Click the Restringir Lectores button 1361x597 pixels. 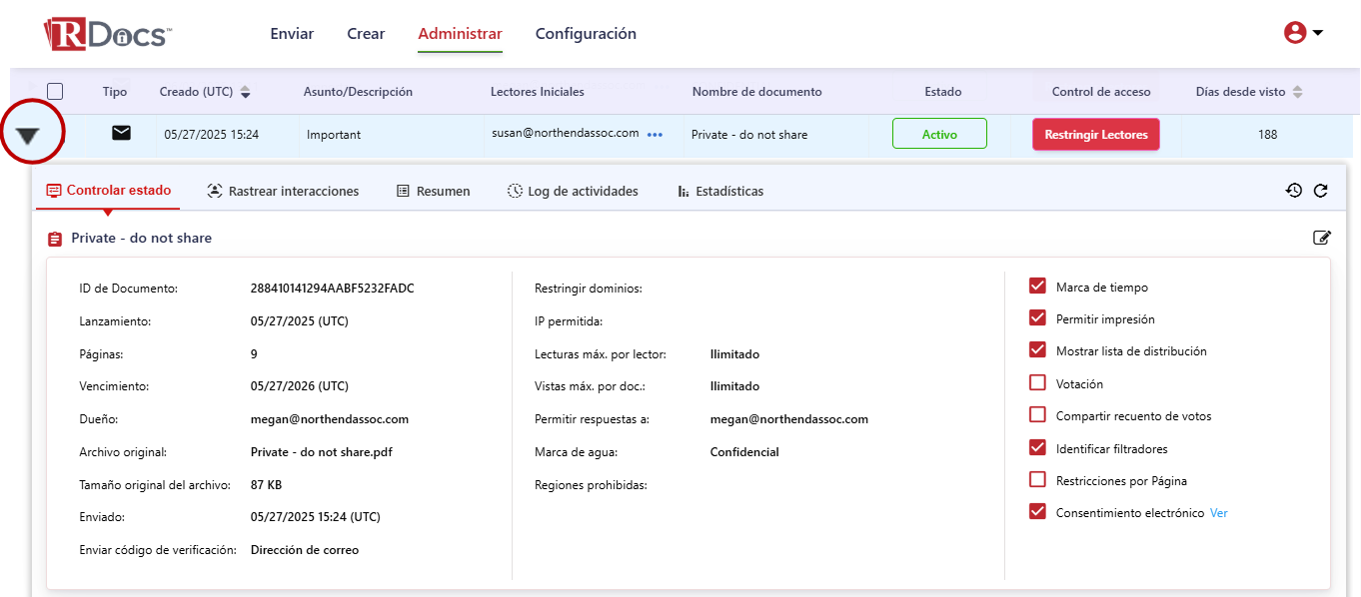1095,134
